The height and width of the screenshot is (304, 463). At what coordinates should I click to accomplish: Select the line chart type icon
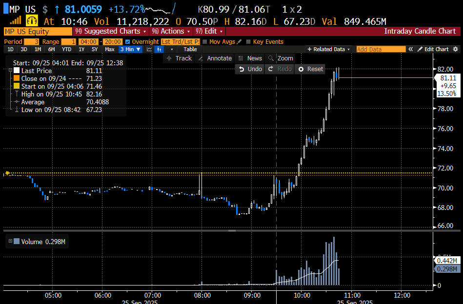tap(149, 49)
